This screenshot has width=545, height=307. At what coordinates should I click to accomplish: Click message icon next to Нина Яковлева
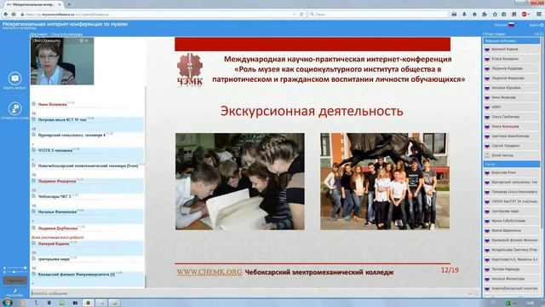click(x=34, y=104)
